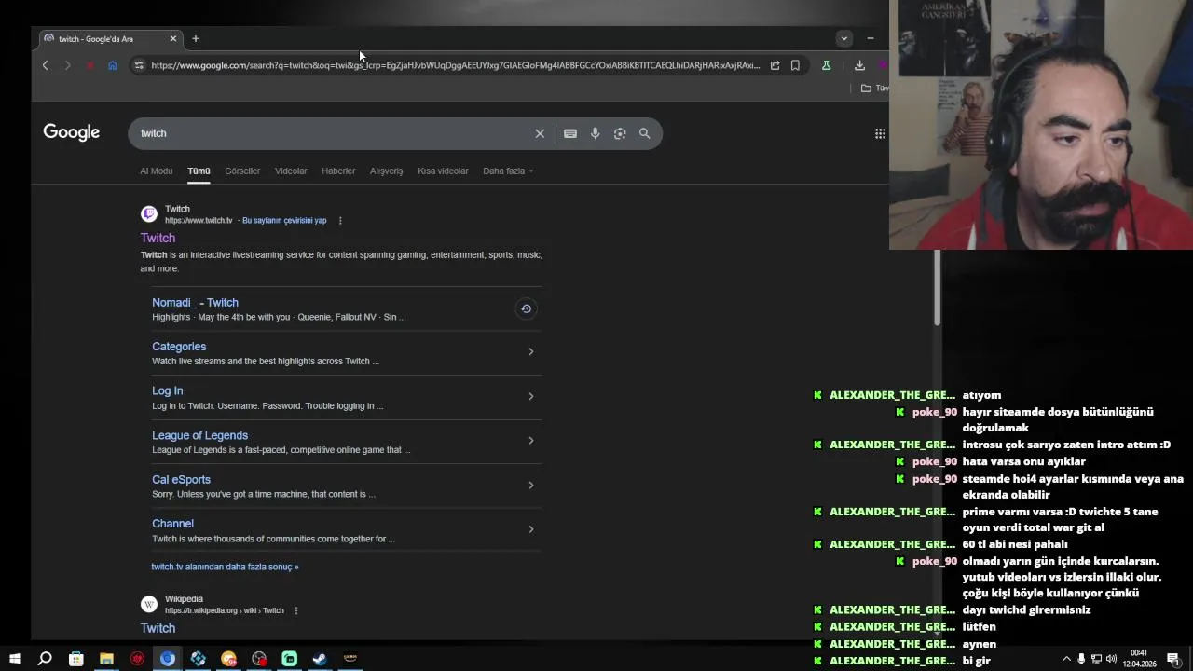Open the volume speaker tray icon
The image size is (1193, 671).
(1111, 659)
